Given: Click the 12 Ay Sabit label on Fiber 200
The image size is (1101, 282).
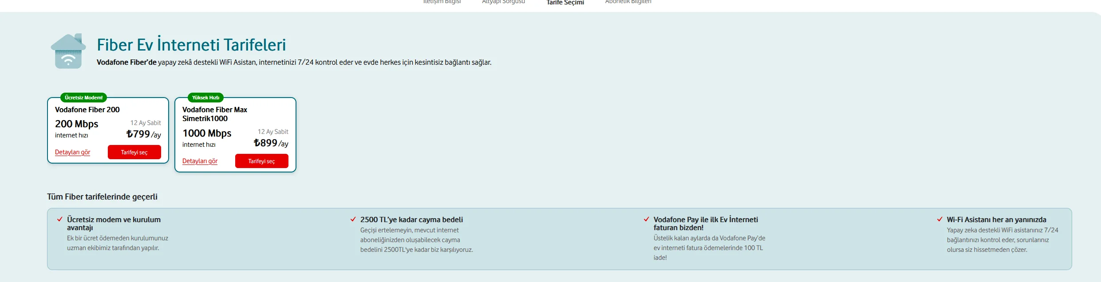Looking at the screenshot, I should 146,123.
